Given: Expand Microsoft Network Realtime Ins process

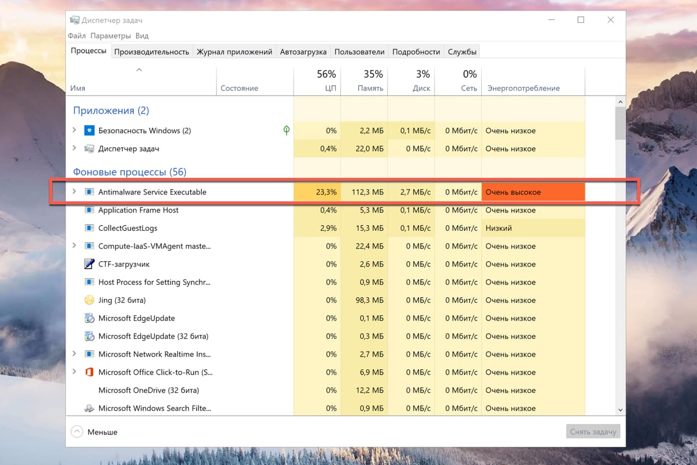Looking at the screenshot, I should (75, 353).
